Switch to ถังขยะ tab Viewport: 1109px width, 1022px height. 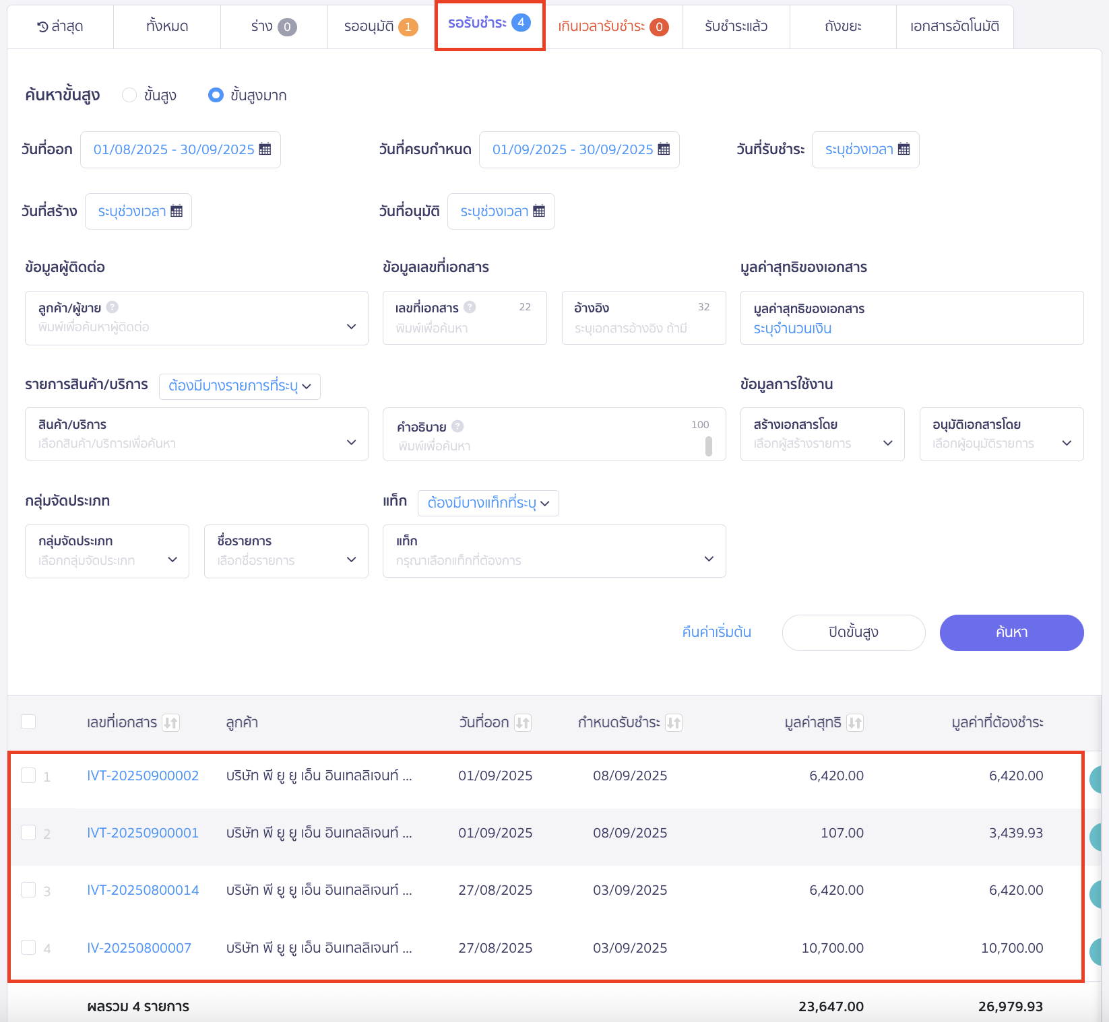(x=843, y=27)
